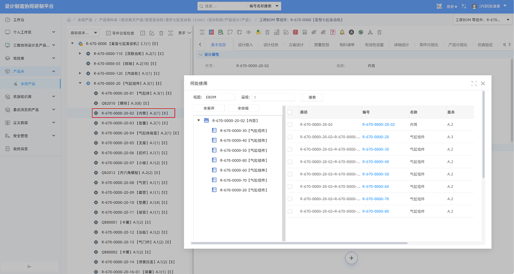This screenshot has width=514, height=274.
Task: Click the round plus button below the dialog
Action: point(351,258)
